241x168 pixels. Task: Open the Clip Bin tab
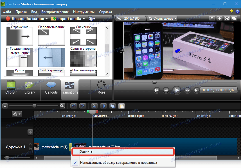pos(11,87)
